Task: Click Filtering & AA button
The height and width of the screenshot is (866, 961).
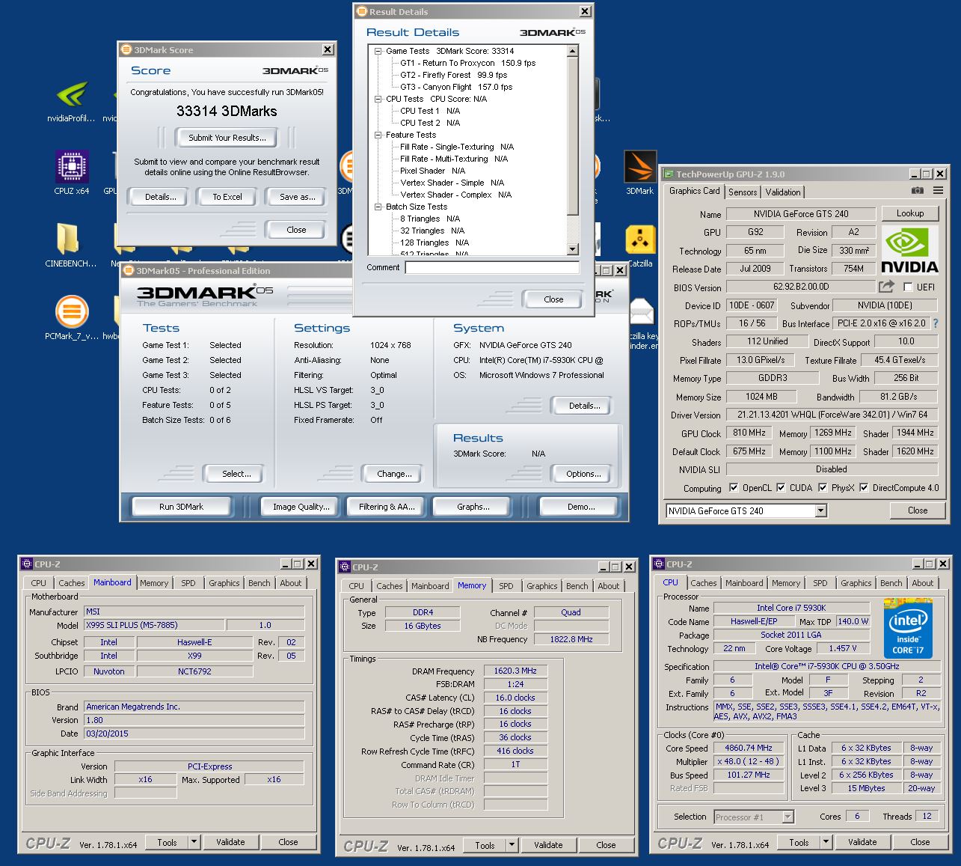Action: (387, 507)
